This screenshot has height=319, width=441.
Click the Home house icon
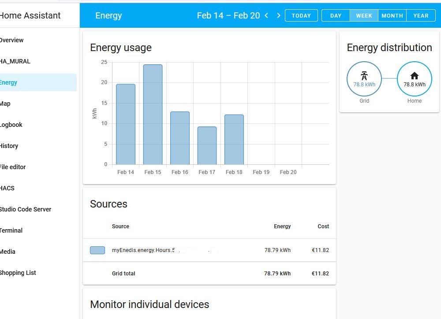[414, 75]
